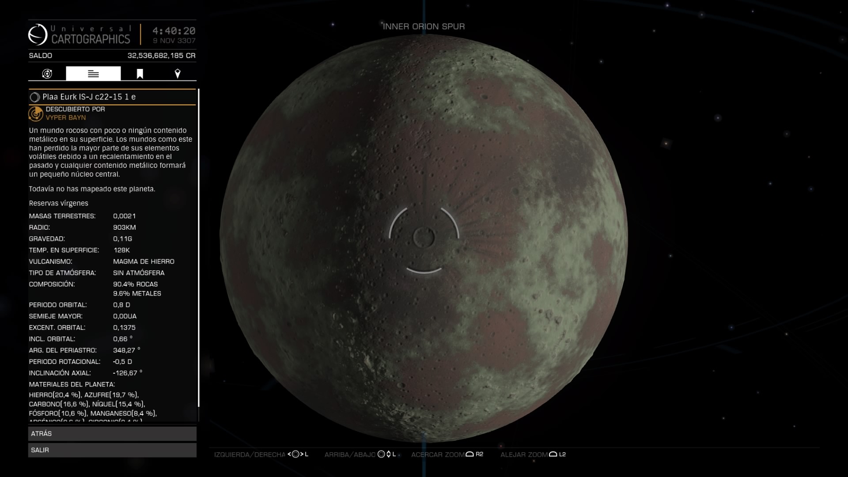
Task: Click the Todavía no has mapeado este planeta text
Action: (92, 189)
